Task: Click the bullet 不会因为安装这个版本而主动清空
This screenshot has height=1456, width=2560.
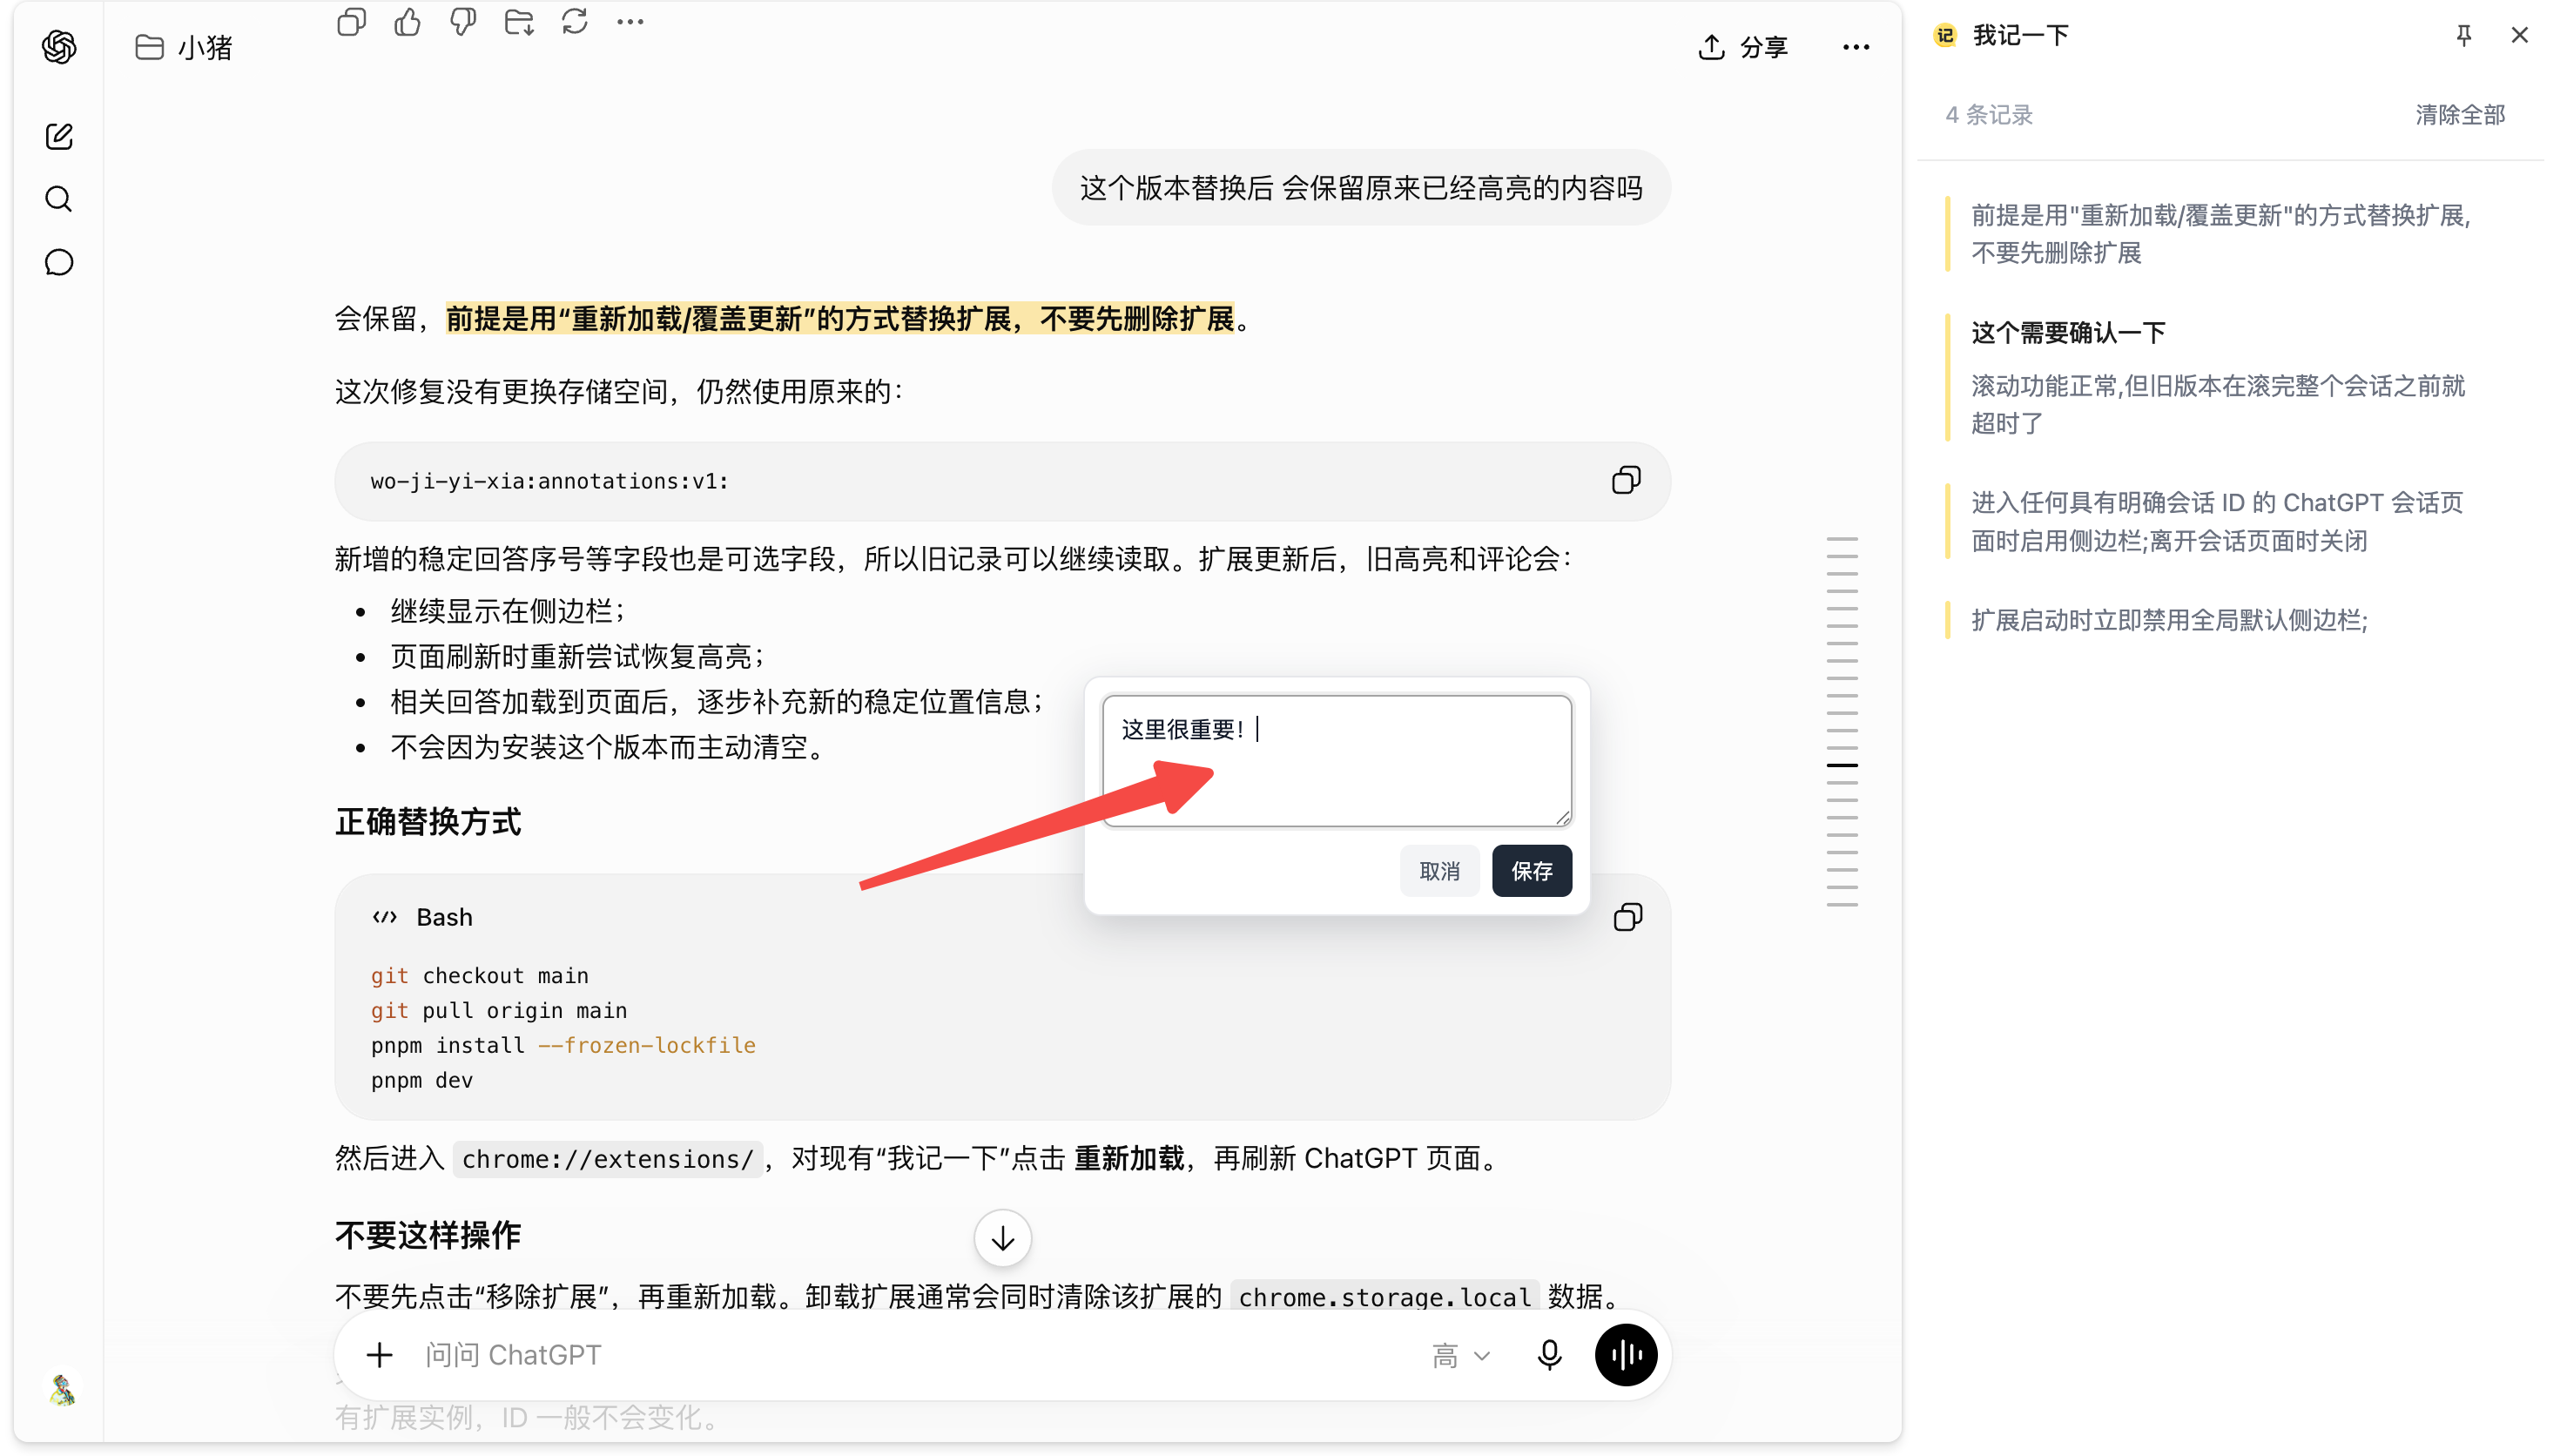Action: (x=608, y=747)
